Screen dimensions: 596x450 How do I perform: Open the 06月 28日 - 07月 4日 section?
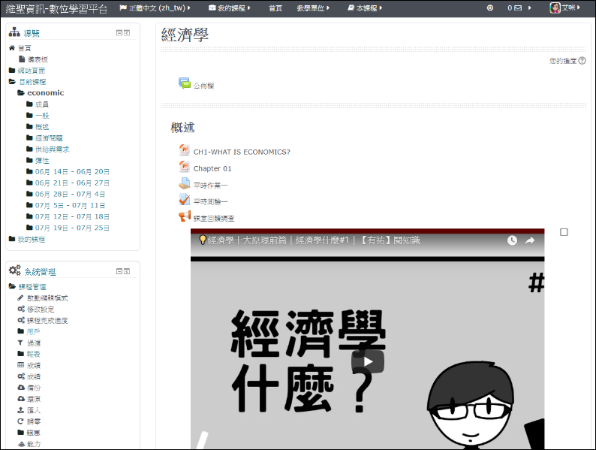pyautogui.click(x=70, y=194)
